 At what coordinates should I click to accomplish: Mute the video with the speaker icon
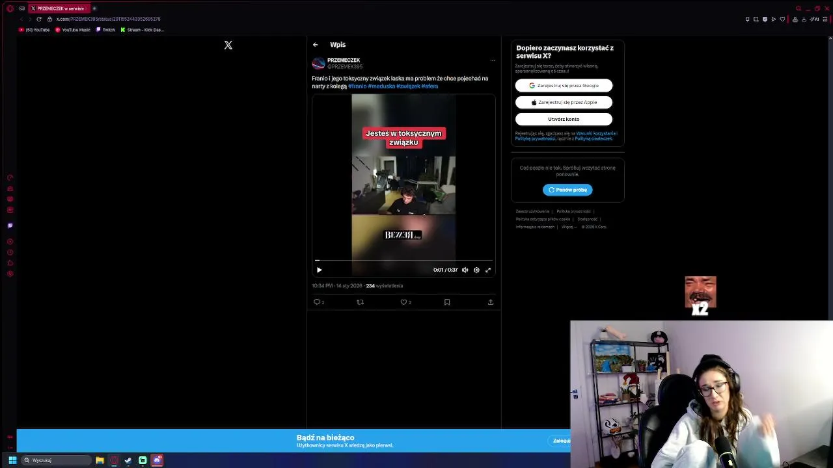point(465,270)
